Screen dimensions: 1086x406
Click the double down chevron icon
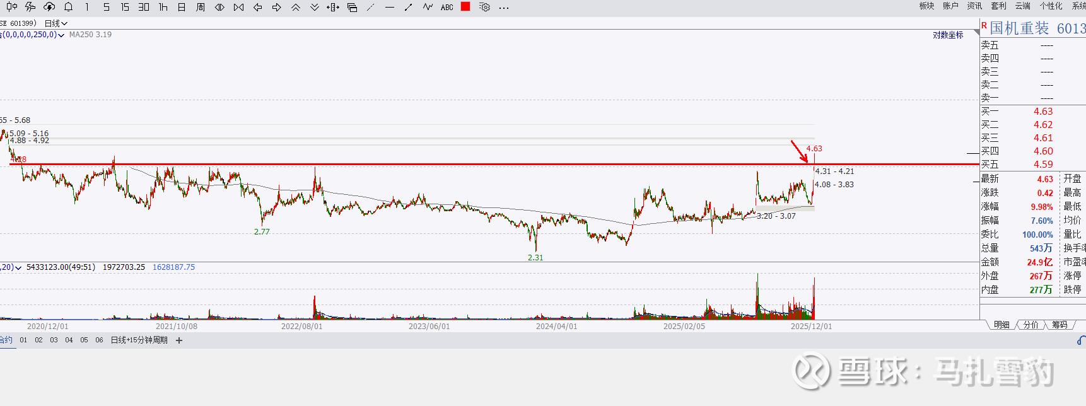(x=314, y=7)
